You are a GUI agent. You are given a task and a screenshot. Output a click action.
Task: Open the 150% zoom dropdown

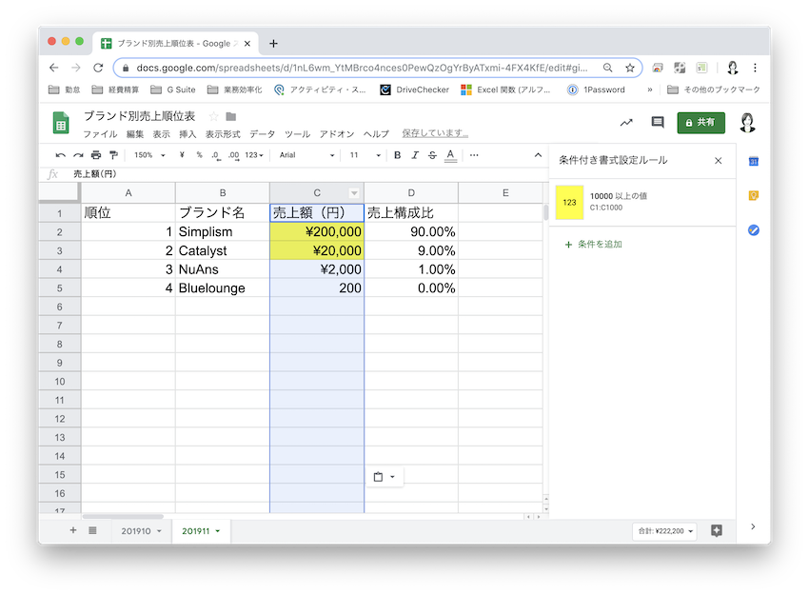[x=150, y=155]
